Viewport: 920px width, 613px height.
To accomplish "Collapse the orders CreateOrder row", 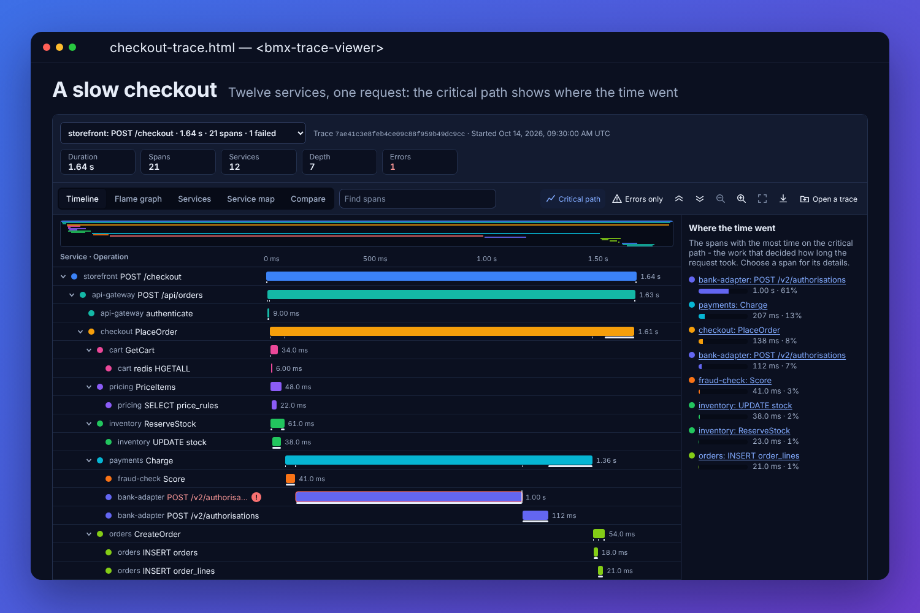I will pos(89,534).
